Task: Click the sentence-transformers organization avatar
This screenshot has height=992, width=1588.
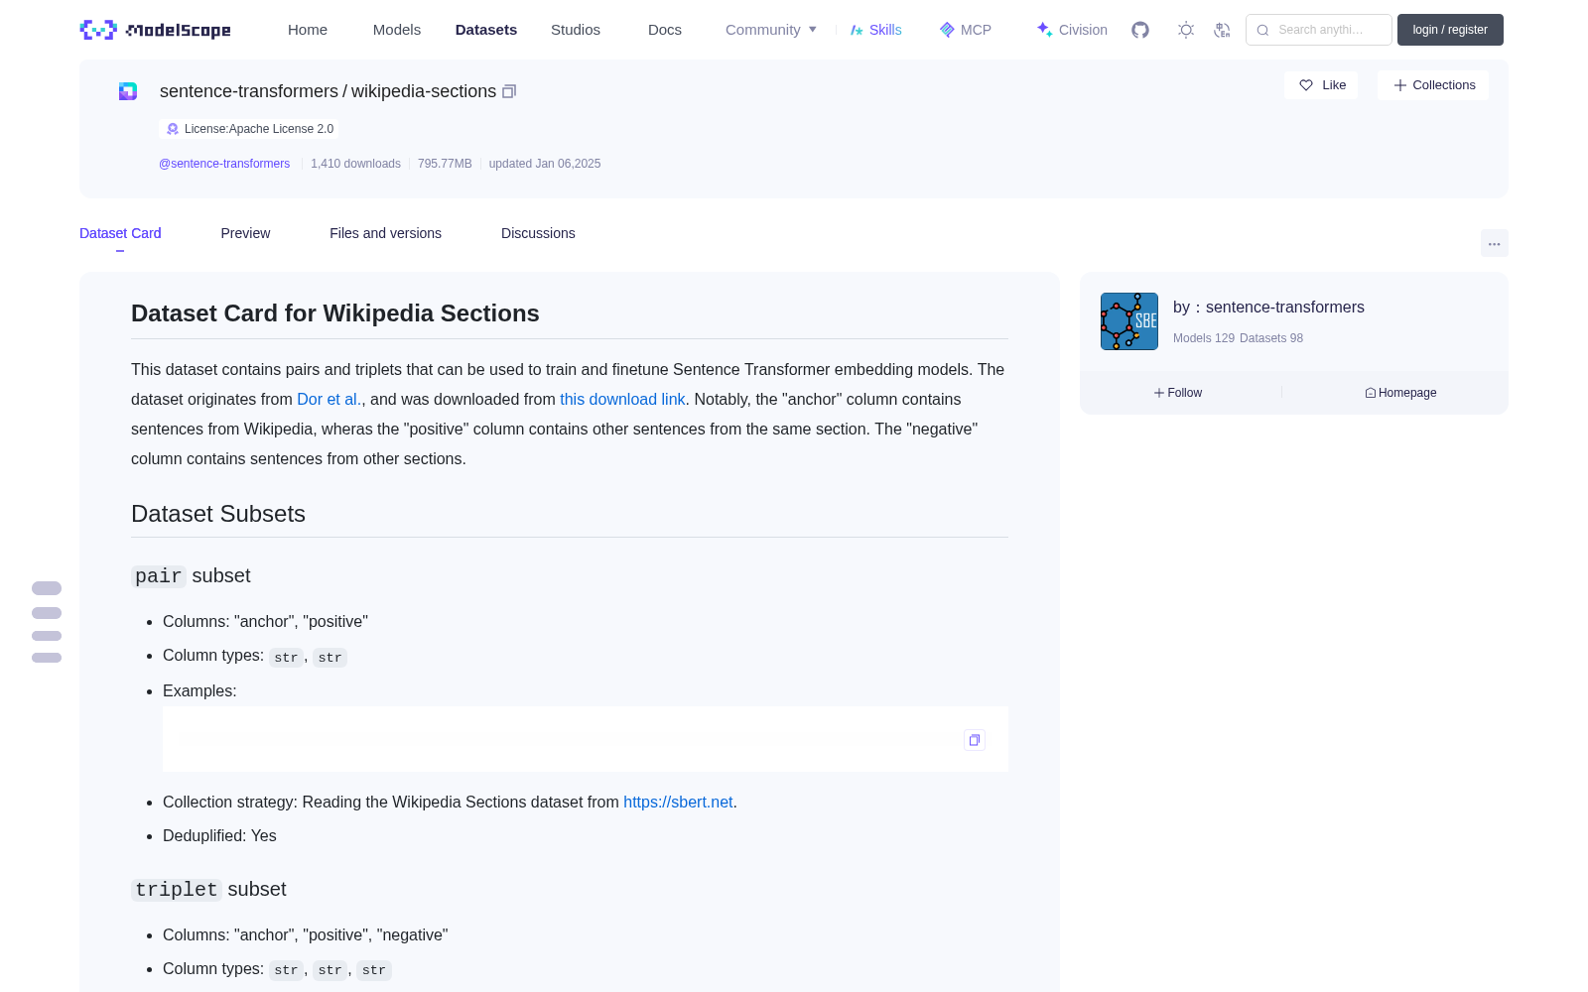Action: [x=1129, y=321]
